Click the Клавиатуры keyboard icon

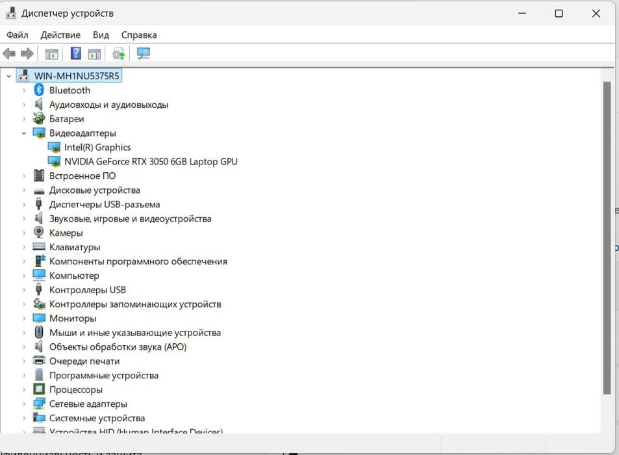pyautogui.click(x=39, y=246)
